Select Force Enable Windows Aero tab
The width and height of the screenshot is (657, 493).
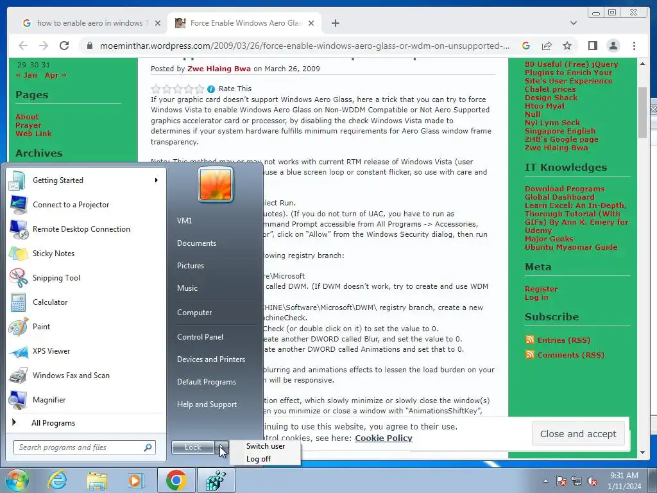[x=243, y=23]
